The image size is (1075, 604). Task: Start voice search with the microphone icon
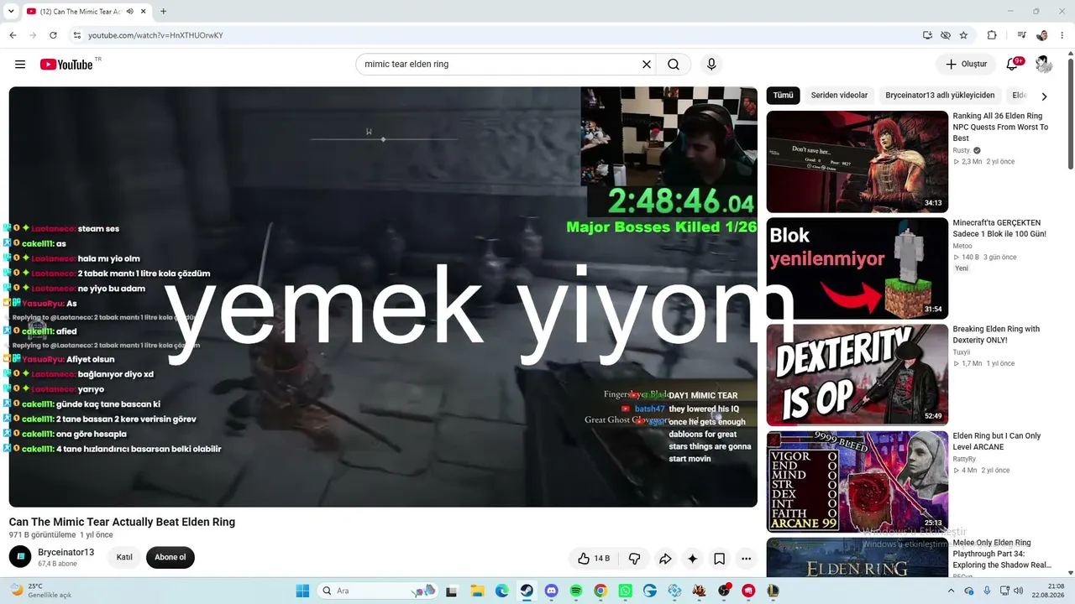(x=711, y=65)
